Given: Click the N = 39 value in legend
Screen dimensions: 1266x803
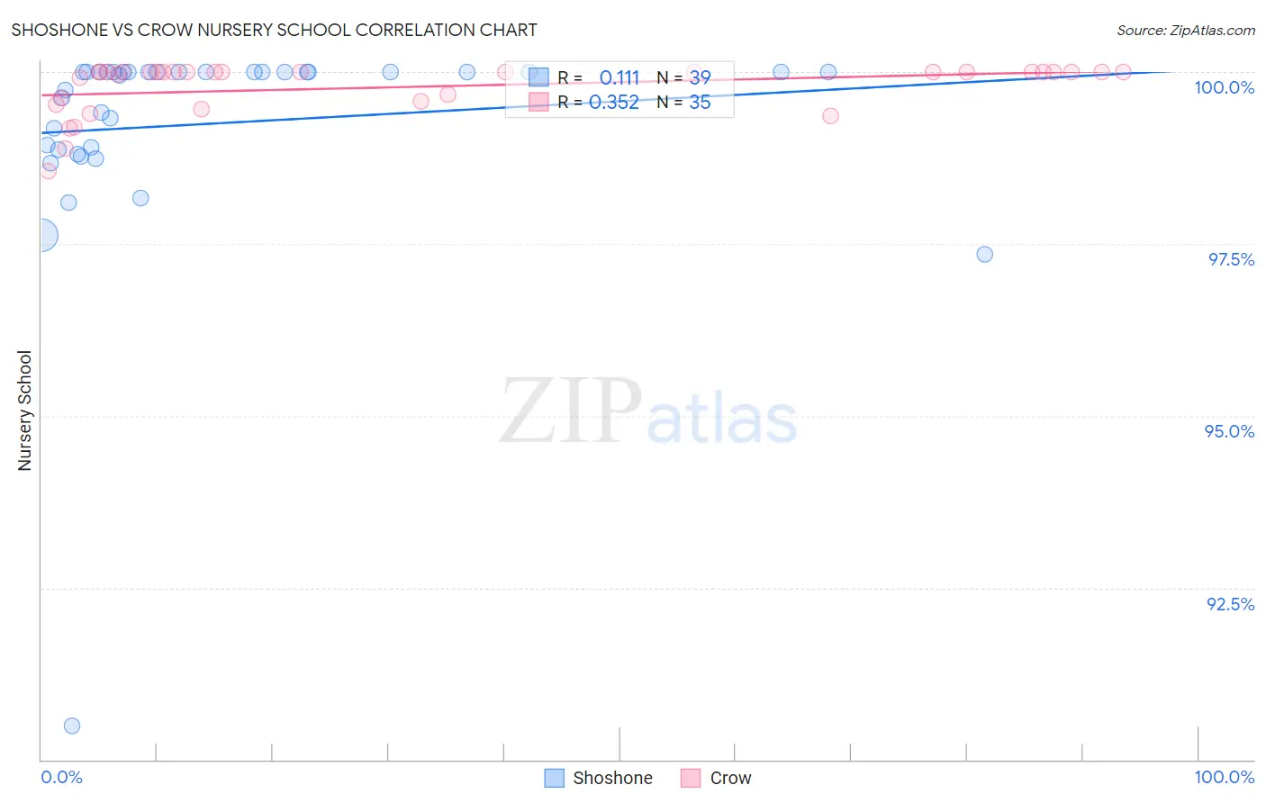Looking at the screenshot, I should 683,77.
